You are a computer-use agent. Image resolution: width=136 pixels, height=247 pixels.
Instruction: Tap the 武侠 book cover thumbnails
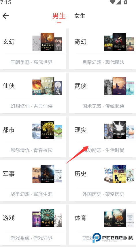click(x=119, y=86)
